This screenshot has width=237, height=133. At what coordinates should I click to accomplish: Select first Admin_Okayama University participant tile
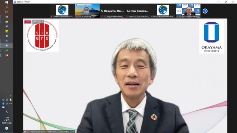tap(62, 11)
